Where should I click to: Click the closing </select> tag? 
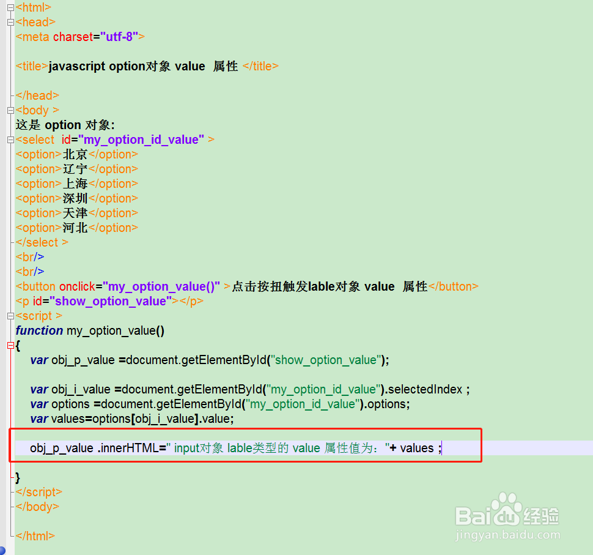point(42,242)
